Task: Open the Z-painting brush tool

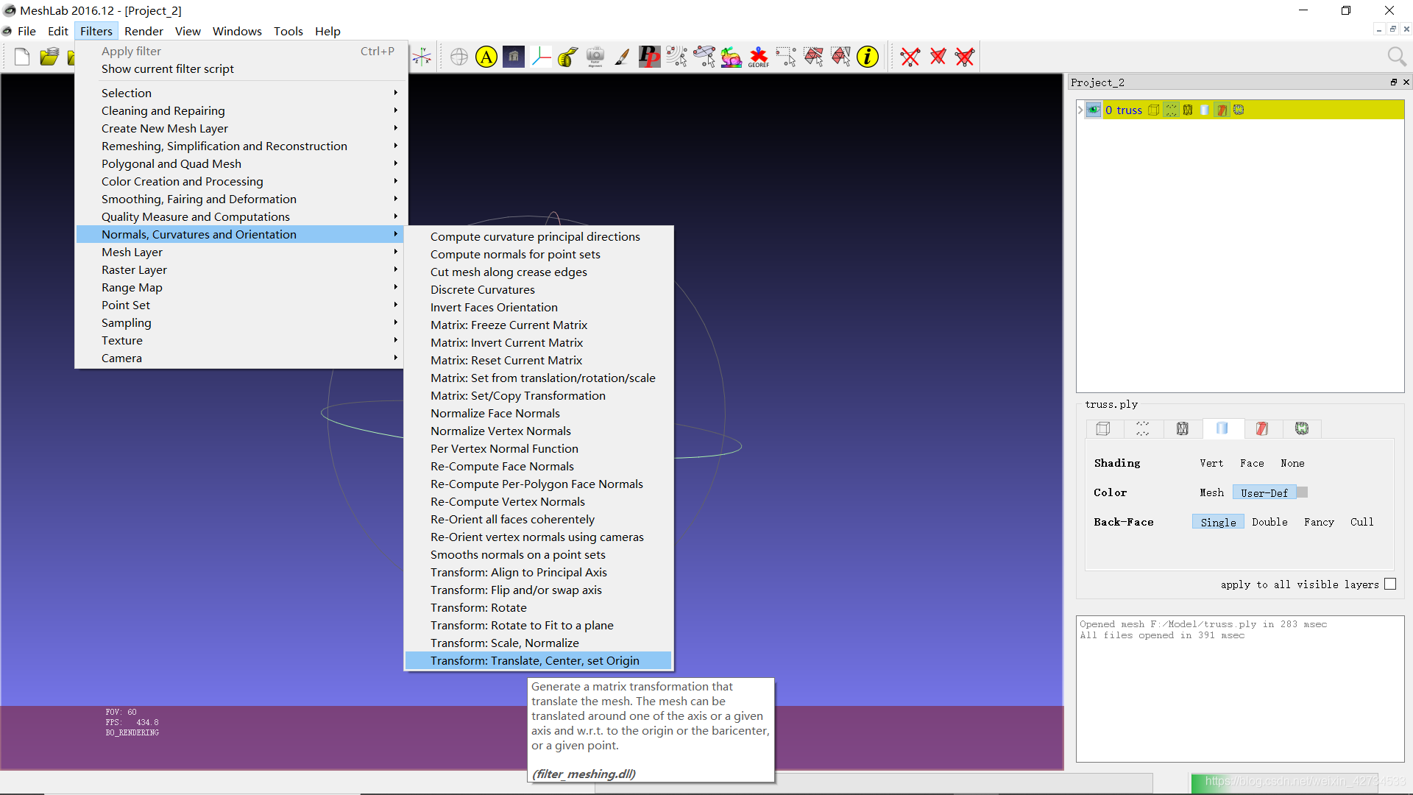Action: (622, 57)
